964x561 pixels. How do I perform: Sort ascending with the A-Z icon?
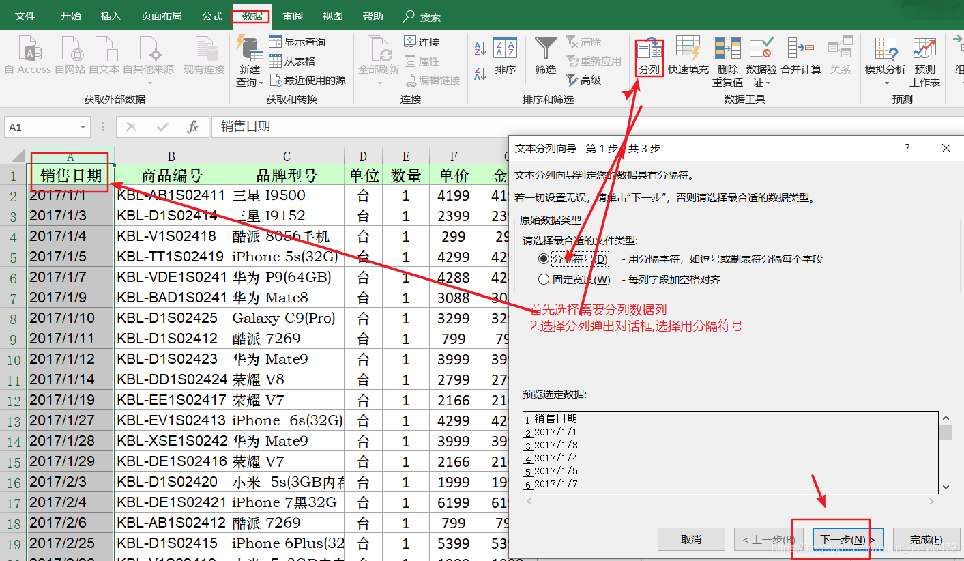point(480,48)
